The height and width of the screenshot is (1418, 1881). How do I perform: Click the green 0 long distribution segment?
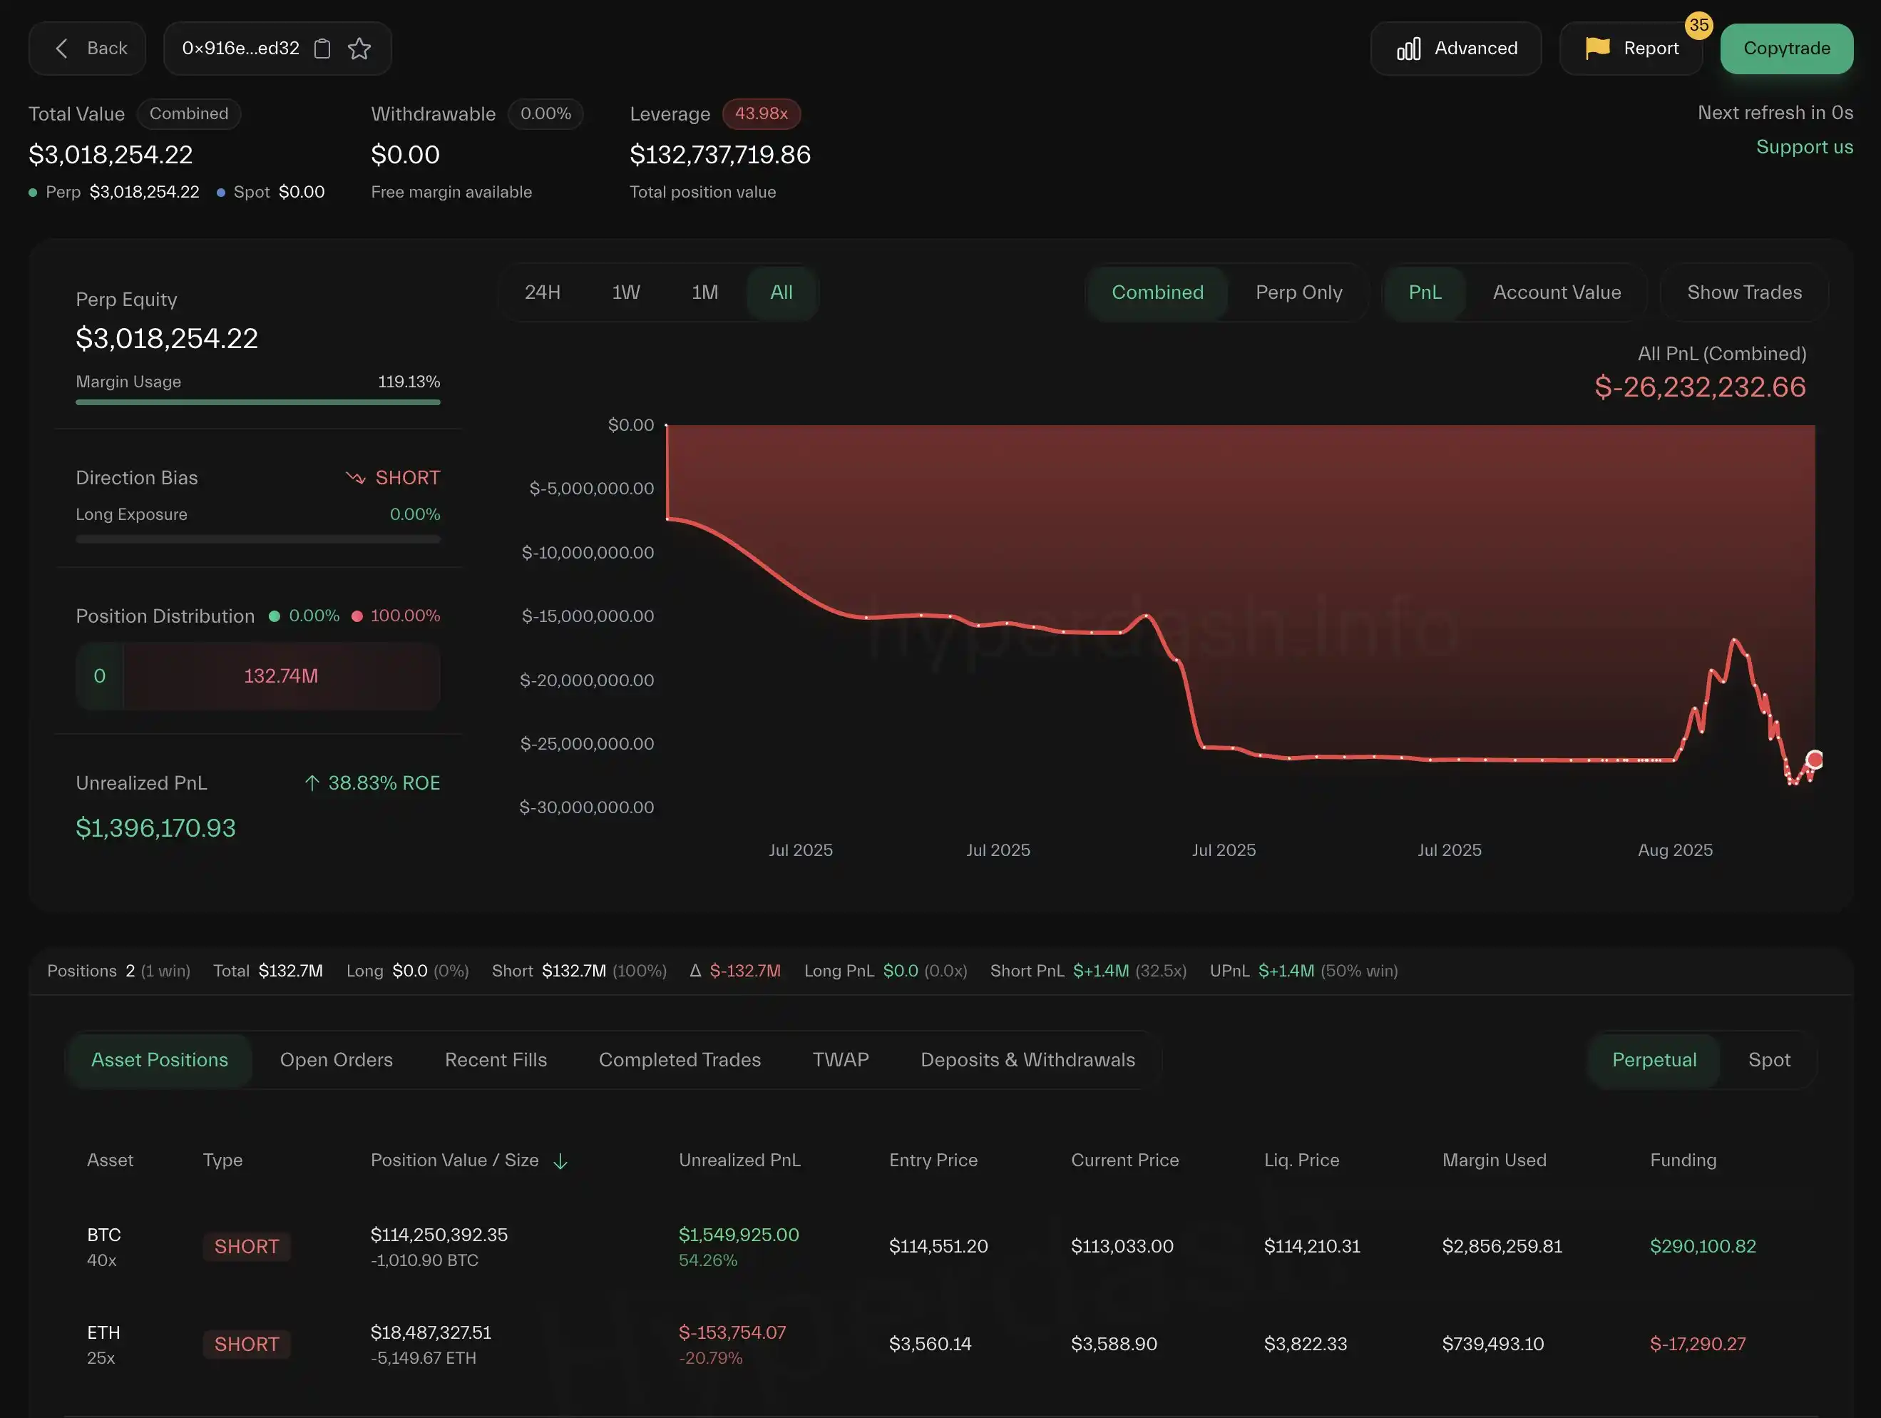pos(100,676)
